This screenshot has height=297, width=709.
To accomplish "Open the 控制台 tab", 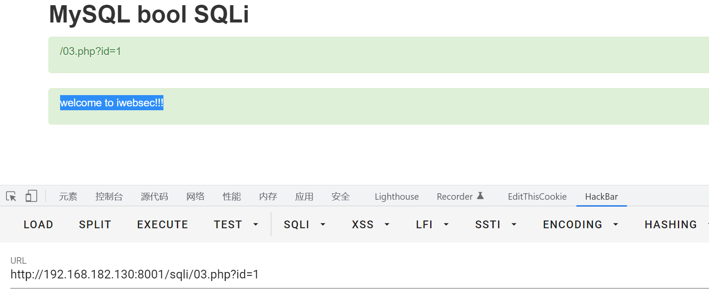I will [109, 196].
